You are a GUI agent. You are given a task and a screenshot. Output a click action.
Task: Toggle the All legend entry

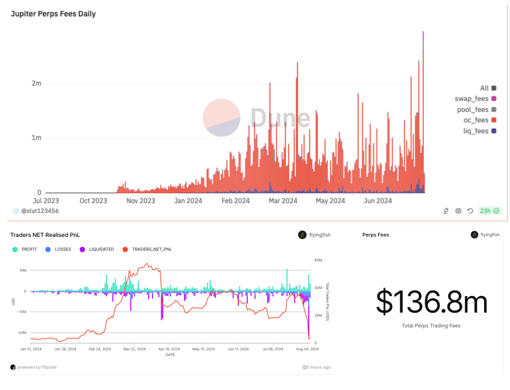click(493, 88)
